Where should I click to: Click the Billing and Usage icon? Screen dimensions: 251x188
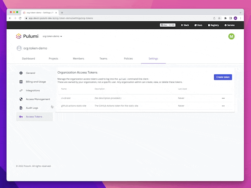(x=21, y=82)
